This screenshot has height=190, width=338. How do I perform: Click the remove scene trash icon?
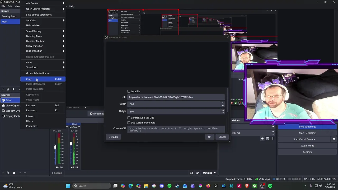pos(8,89)
